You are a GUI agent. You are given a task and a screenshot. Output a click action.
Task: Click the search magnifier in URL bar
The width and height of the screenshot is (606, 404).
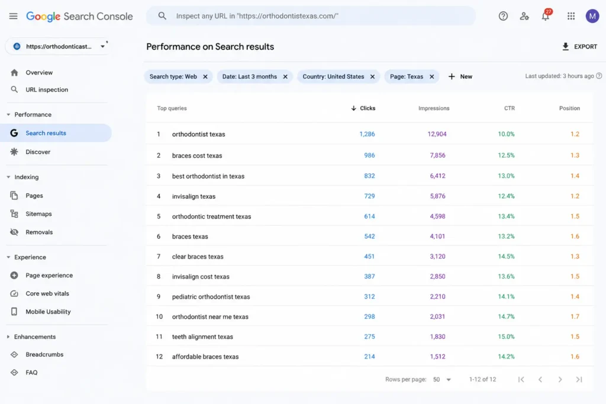pyautogui.click(x=162, y=16)
